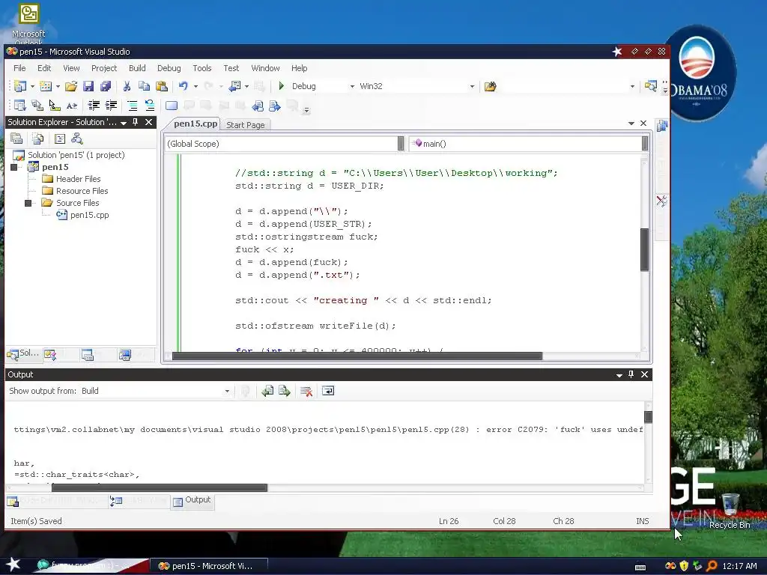The height and width of the screenshot is (575, 767).
Task: Click the View Code icon in Solution Explorer
Action: [60, 139]
